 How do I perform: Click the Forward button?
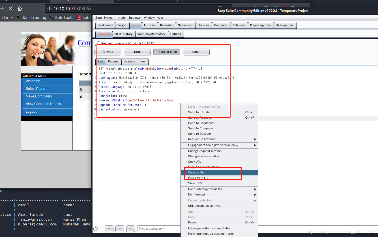[x=108, y=52]
